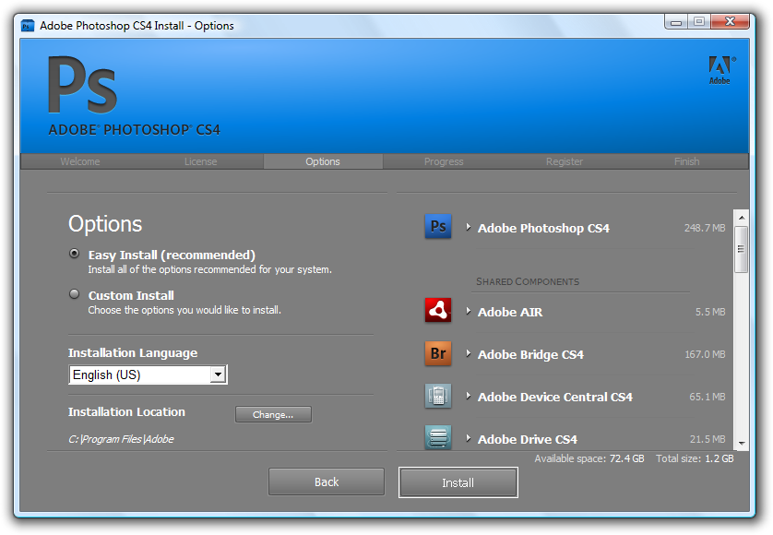Click the Adobe logo in the banner
The height and width of the screenshot is (535, 773).
coord(720,70)
